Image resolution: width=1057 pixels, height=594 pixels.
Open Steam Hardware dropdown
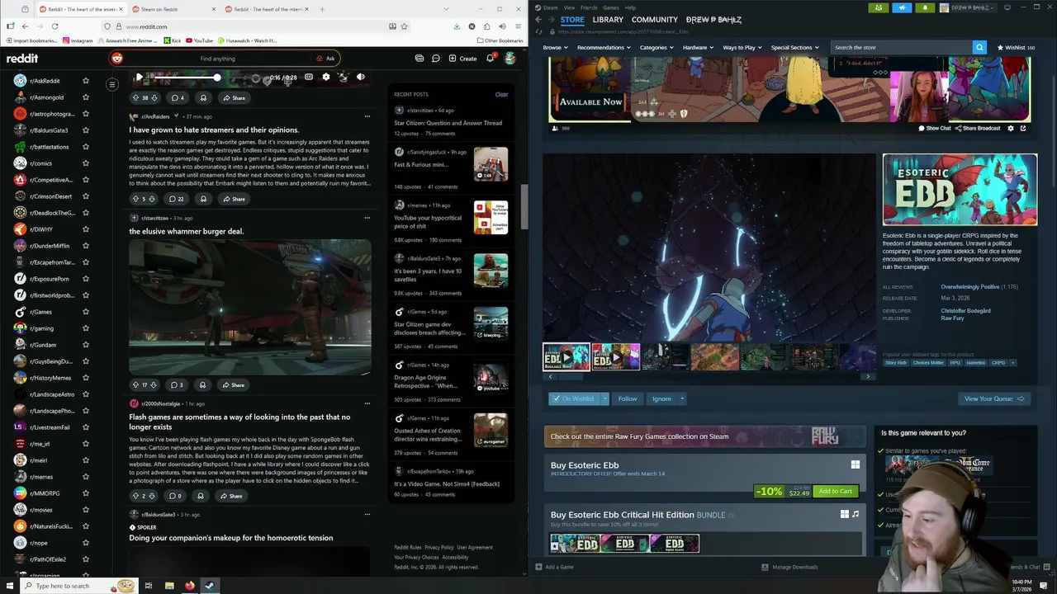pos(699,47)
